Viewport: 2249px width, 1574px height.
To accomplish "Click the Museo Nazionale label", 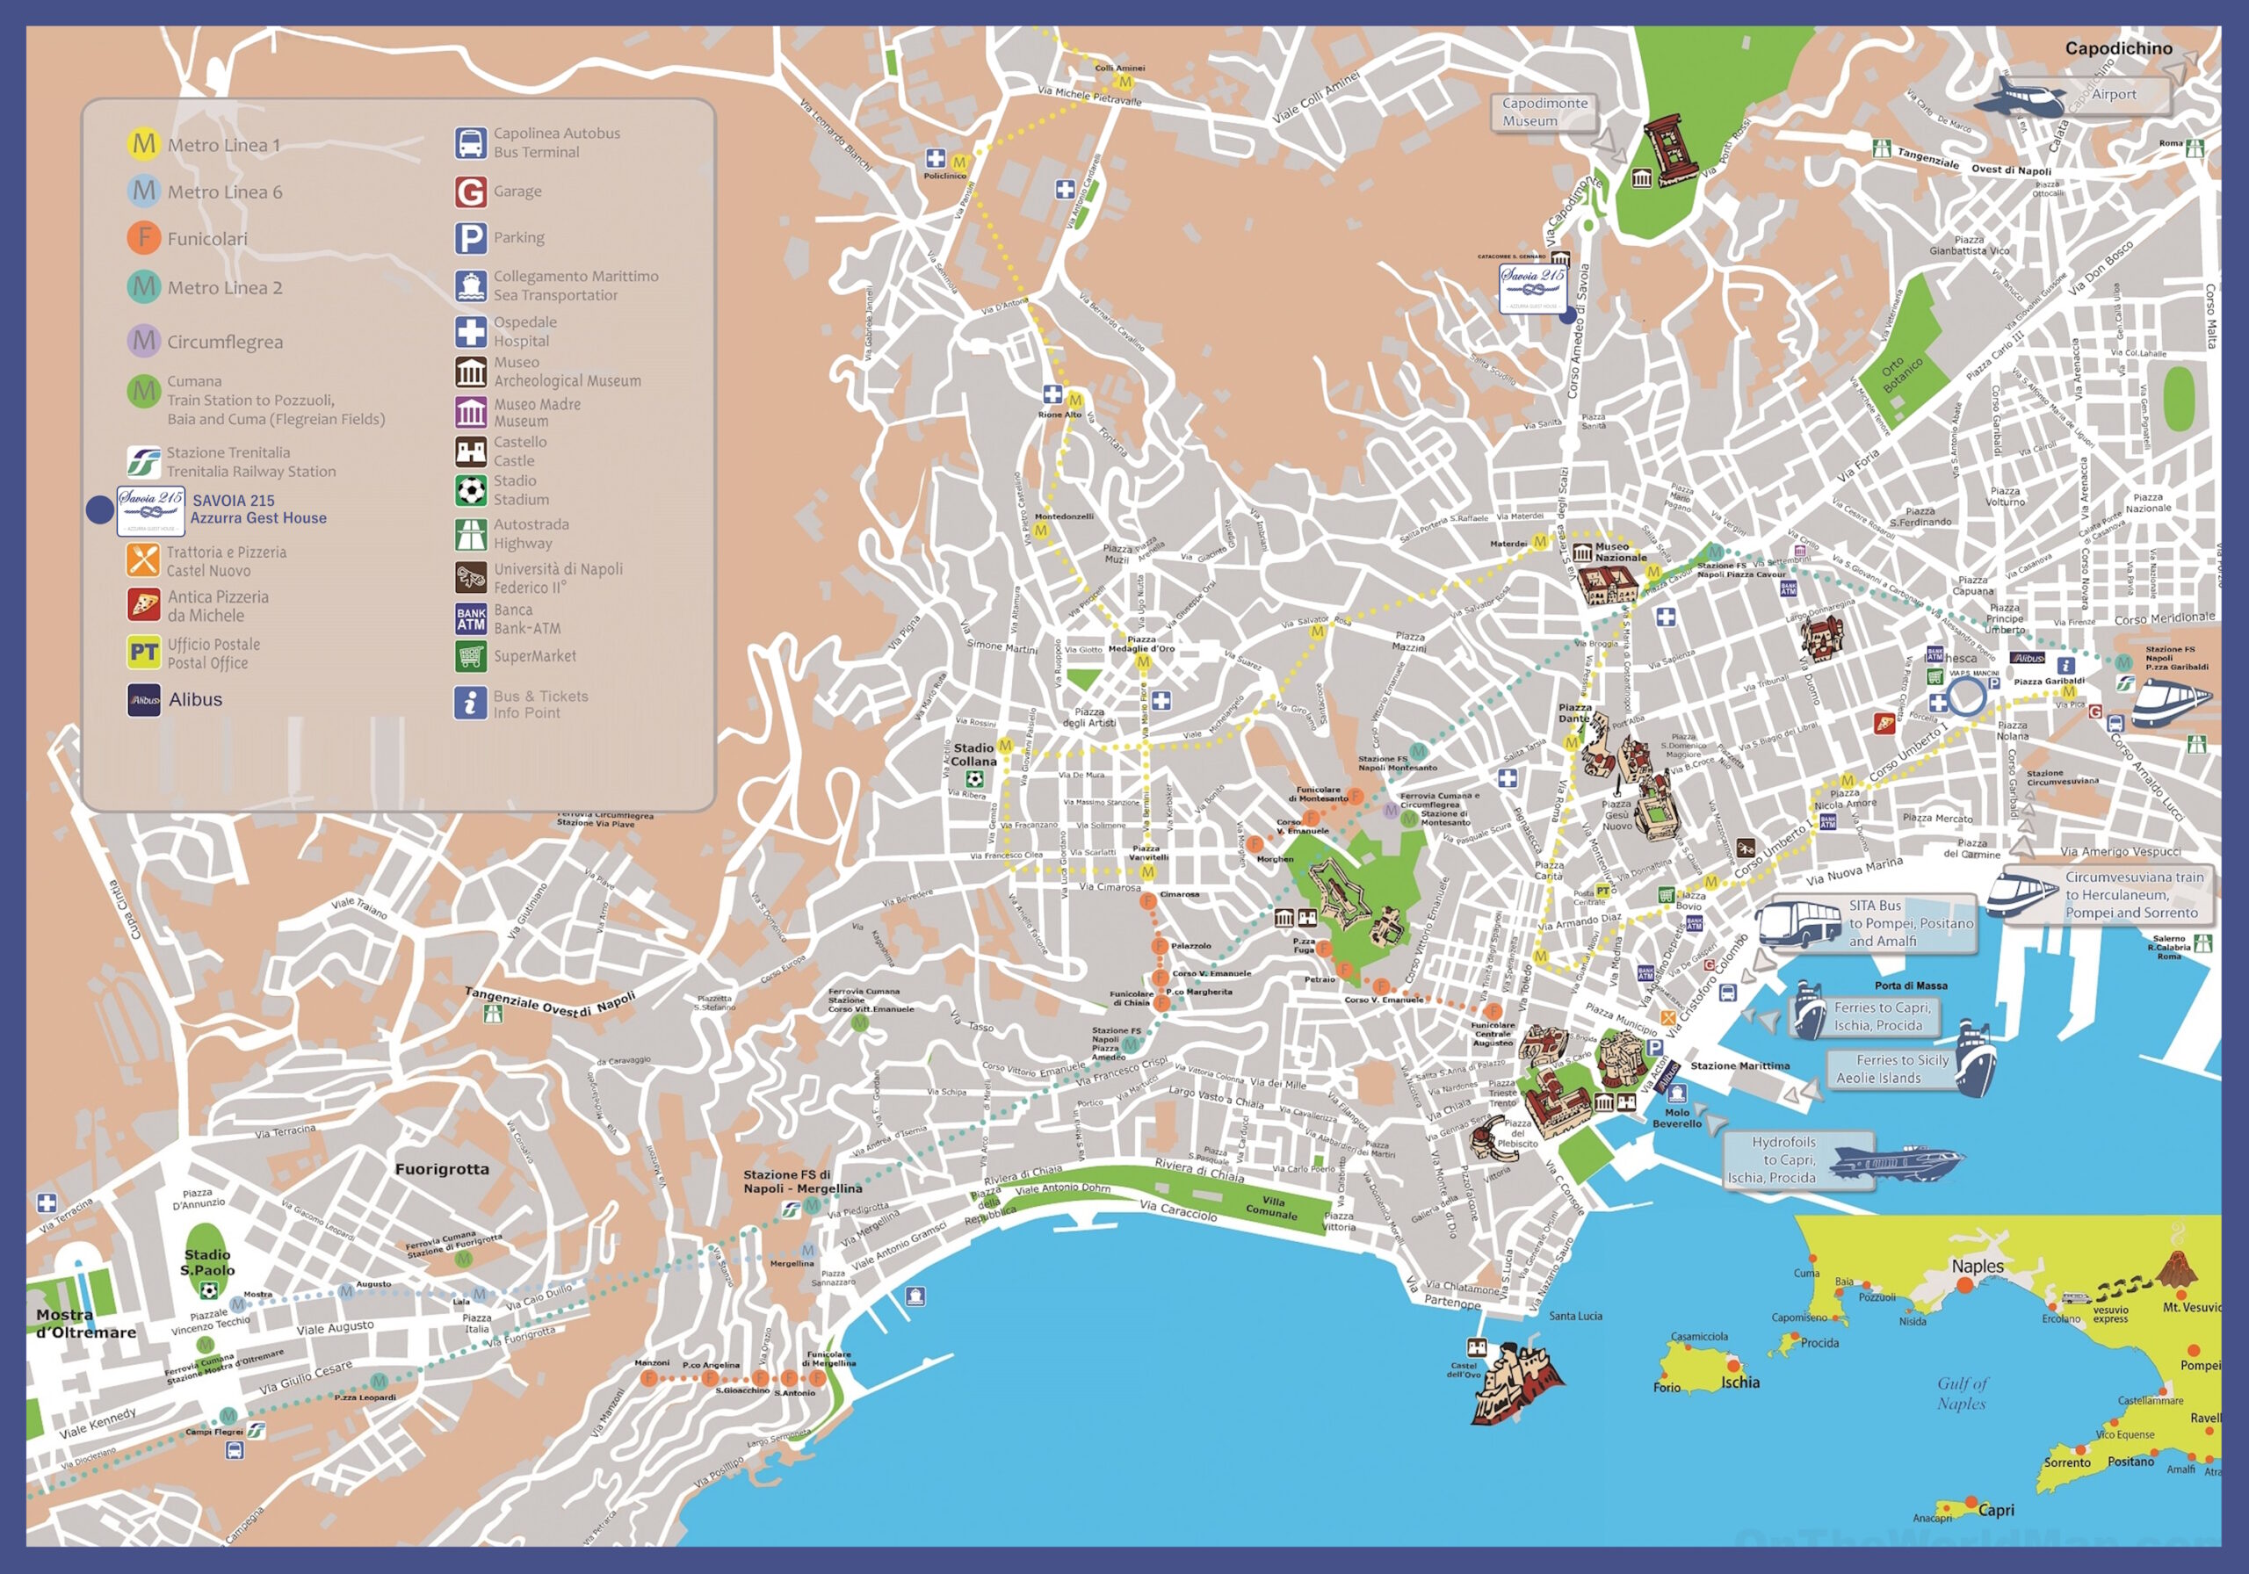I will click(x=1620, y=552).
